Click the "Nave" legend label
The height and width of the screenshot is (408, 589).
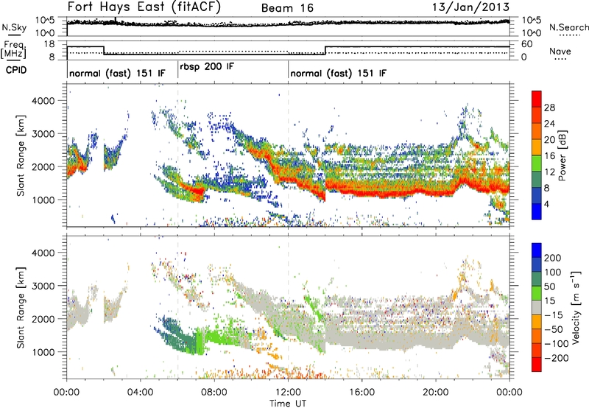pyautogui.click(x=560, y=51)
